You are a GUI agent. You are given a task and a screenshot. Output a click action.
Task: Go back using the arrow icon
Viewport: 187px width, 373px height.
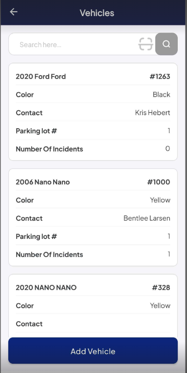14,12
